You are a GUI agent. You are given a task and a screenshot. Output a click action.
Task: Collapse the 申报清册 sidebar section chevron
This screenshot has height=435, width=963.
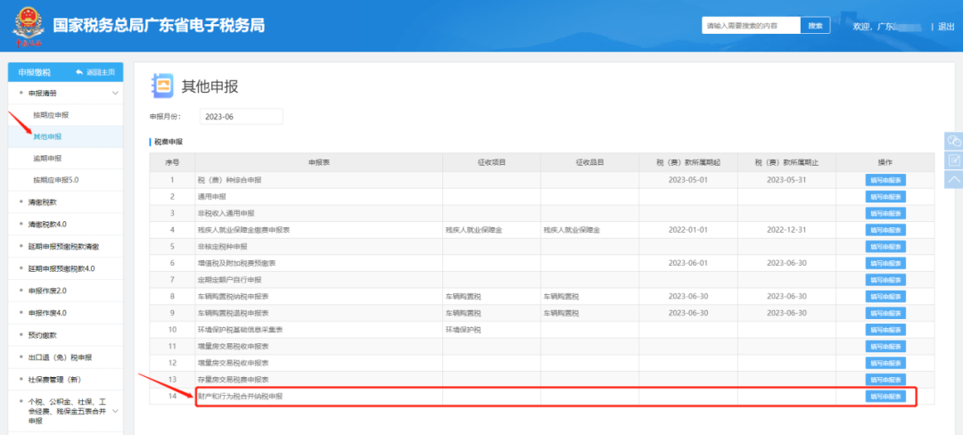[x=115, y=93]
